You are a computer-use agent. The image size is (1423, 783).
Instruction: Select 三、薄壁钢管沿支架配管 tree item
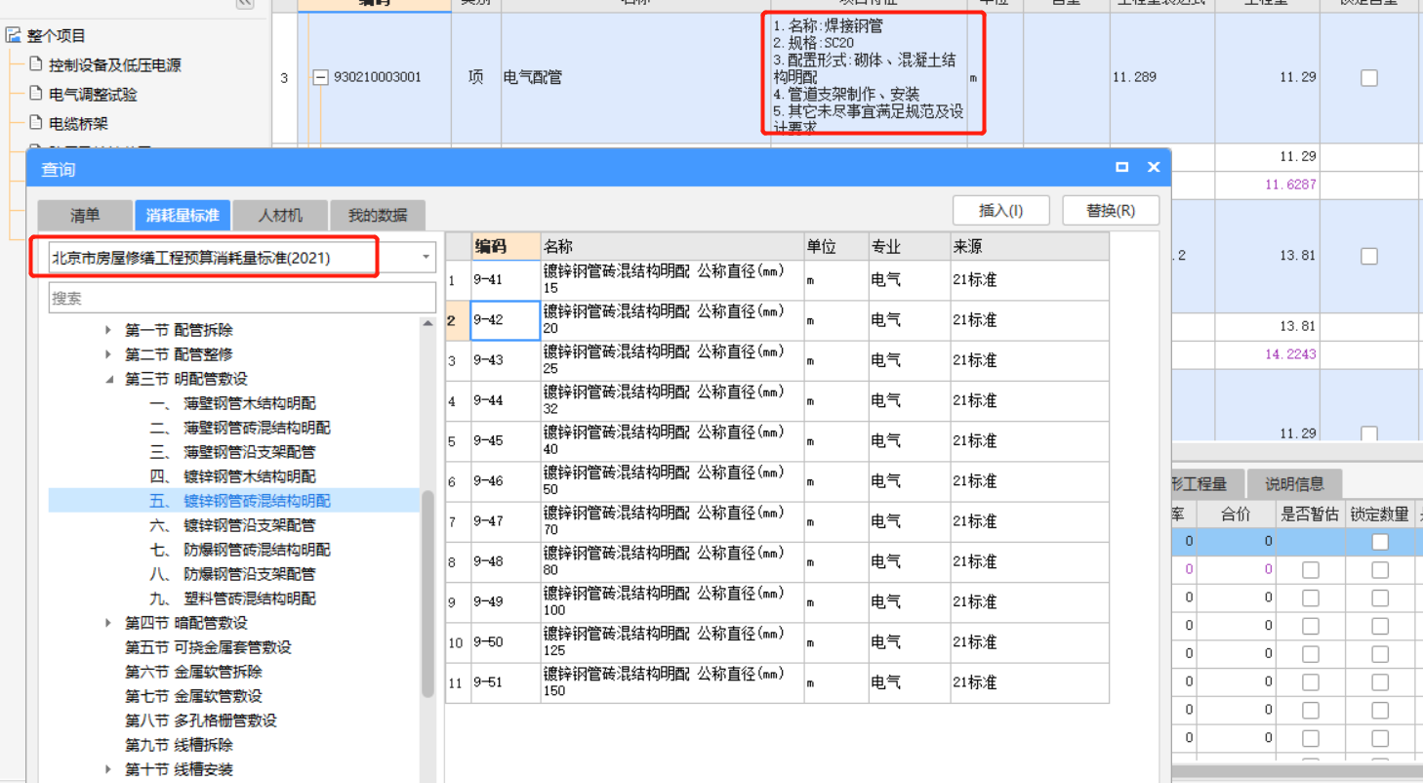pyautogui.click(x=232, y=452)
